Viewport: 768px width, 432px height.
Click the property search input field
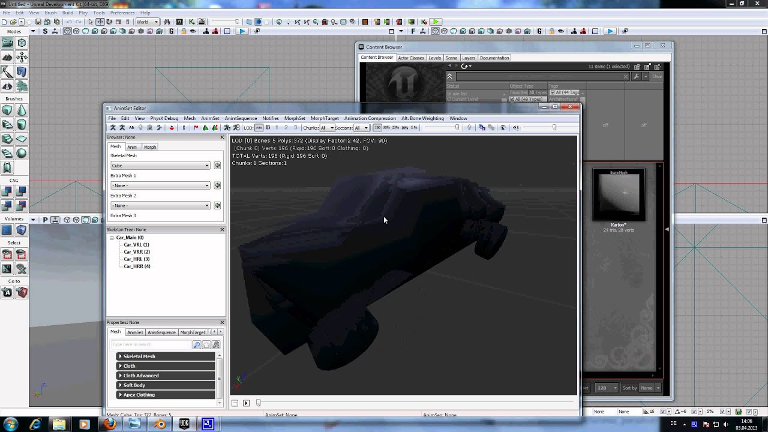(x=151, y=344)
